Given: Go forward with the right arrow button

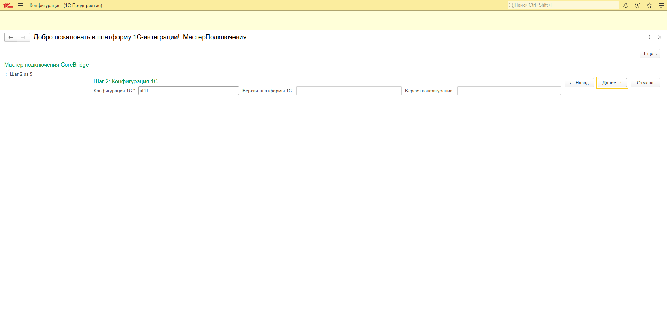Looking at the screenshot, I should (23, 37).
